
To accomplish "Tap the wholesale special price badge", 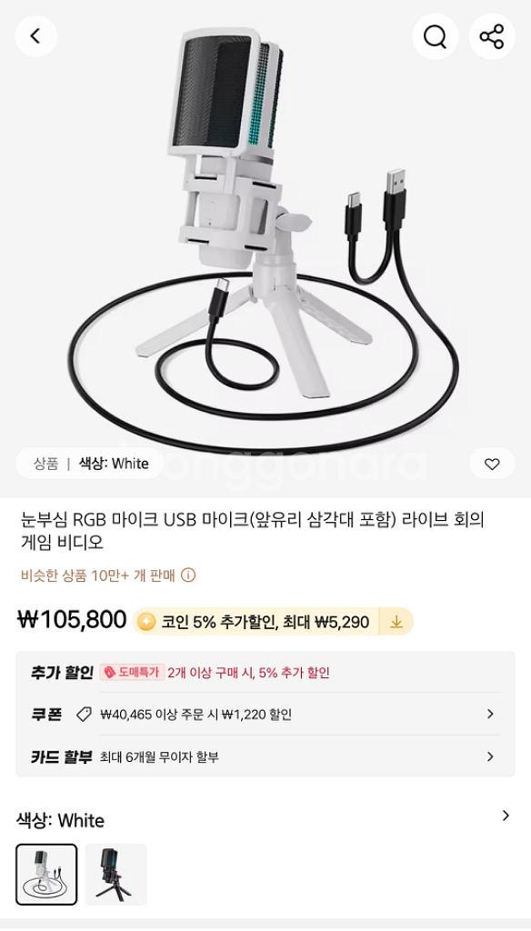I will click(132, 672).
